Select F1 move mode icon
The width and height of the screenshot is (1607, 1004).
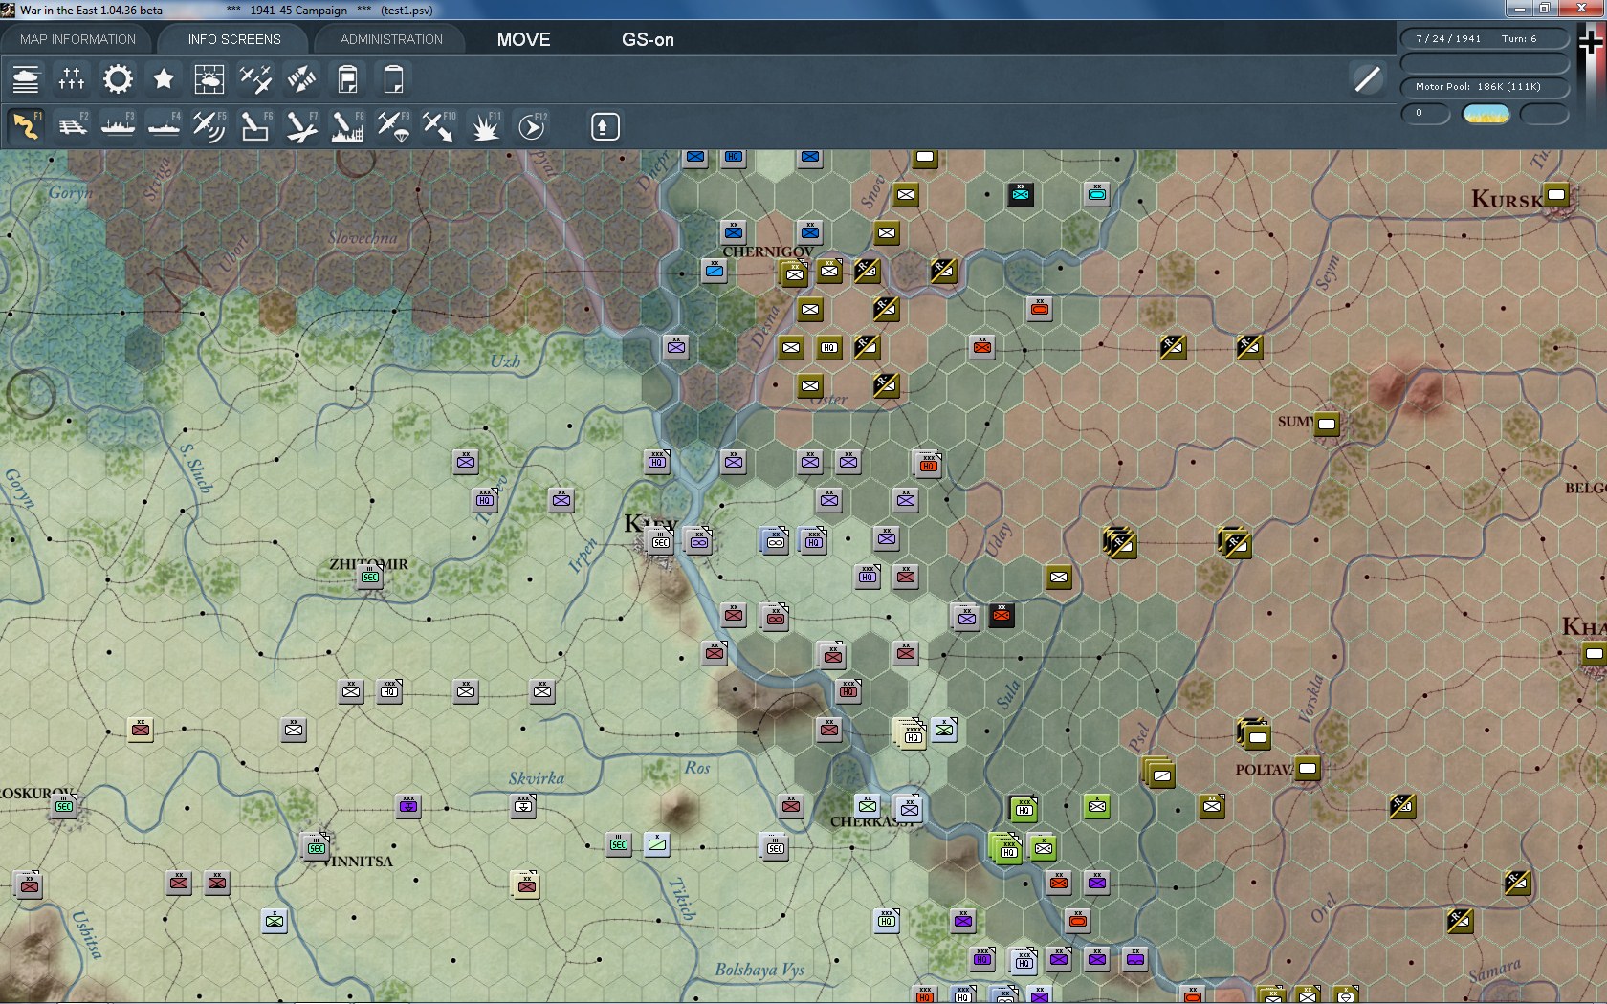point(26,126)
